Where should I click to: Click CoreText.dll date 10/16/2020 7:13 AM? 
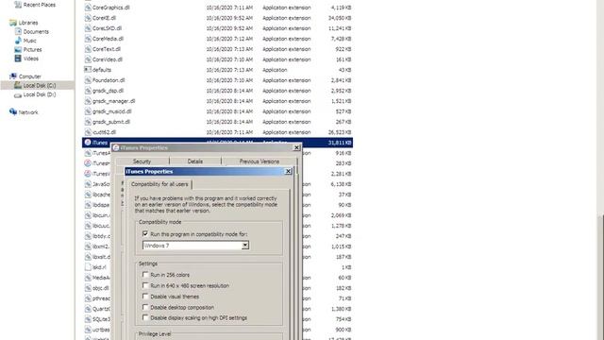[x=229, y=49]
